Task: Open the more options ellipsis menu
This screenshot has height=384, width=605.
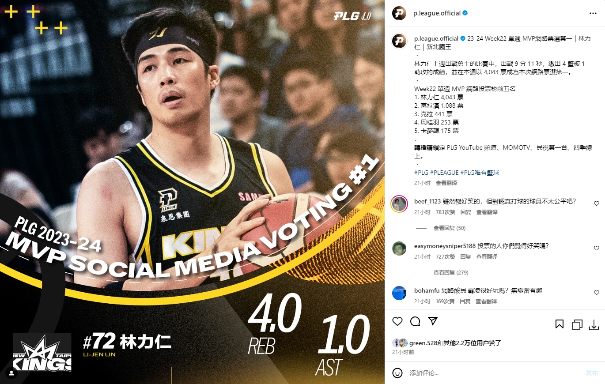Action: point(593,13)
